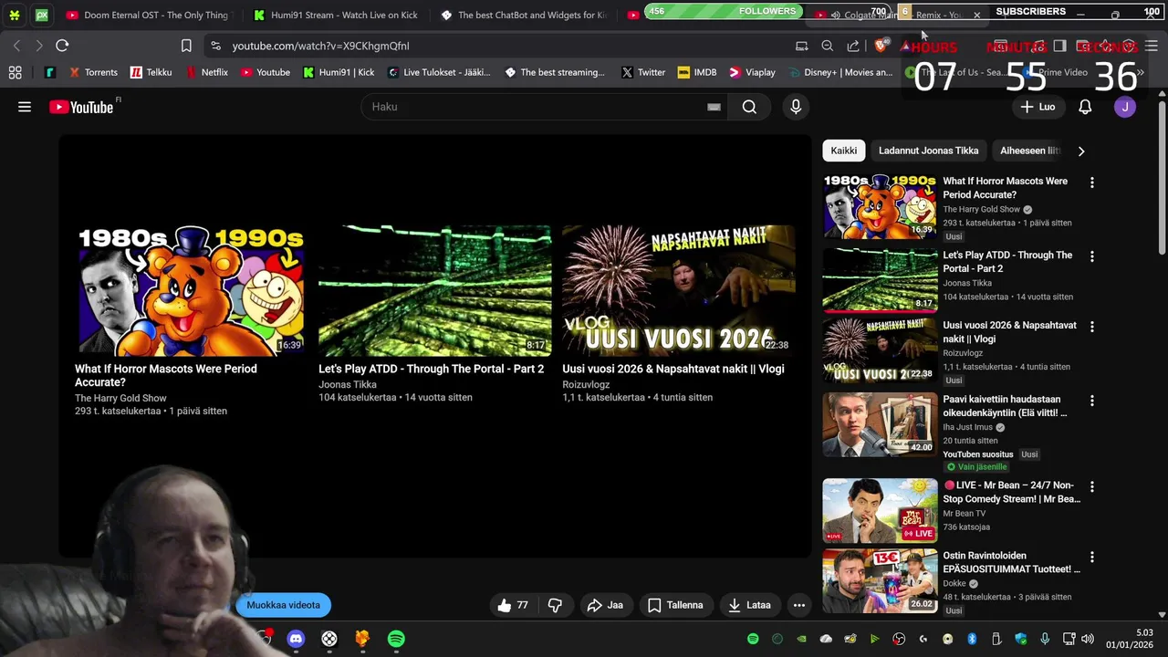Start voice search with the microphone
Viewport: 1168px width, 657px height.
point(796,107)
